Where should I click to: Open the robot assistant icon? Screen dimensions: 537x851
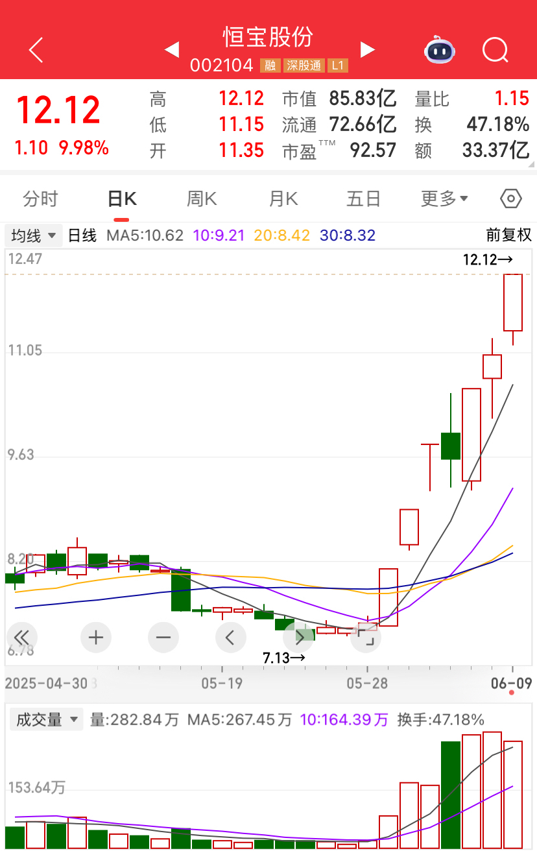[x=440, y=49]
